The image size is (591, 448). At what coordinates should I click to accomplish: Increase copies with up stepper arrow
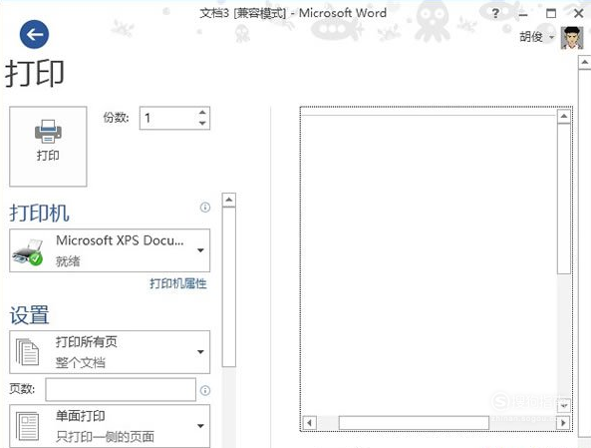click(202, 113)
